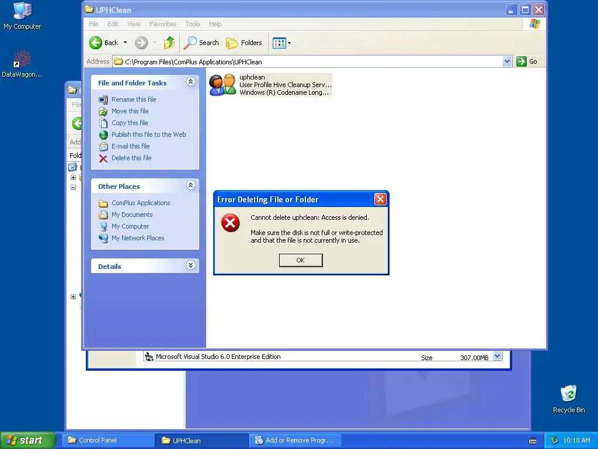This screenshot has height=449, width=598.
Task: Click the Go button
Action: (527, 61)
